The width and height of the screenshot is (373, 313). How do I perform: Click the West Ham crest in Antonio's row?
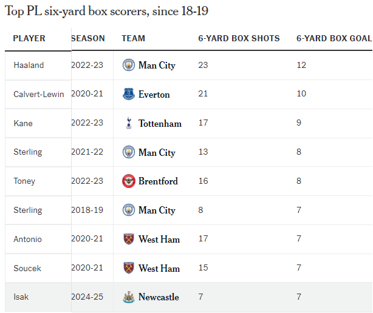(x=128, y=239)
